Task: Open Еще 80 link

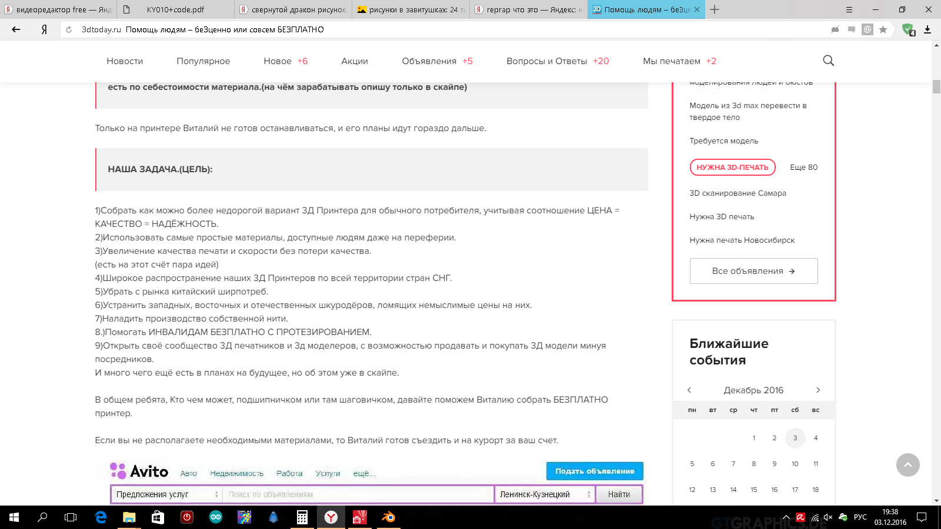Action: (x=803, y=168)
